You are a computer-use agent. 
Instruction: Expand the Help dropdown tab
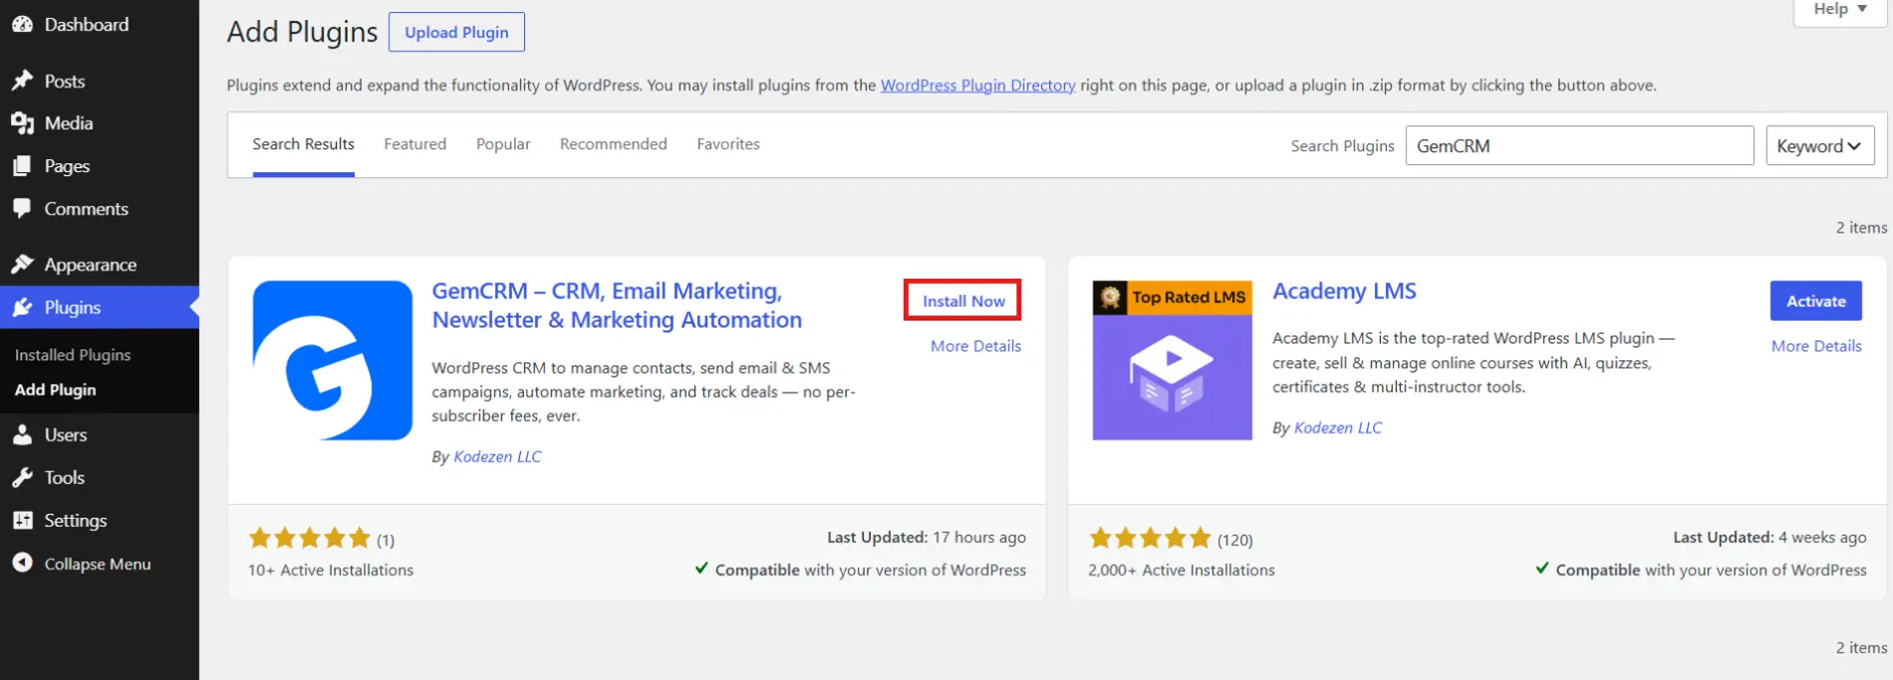(1840, 10)
